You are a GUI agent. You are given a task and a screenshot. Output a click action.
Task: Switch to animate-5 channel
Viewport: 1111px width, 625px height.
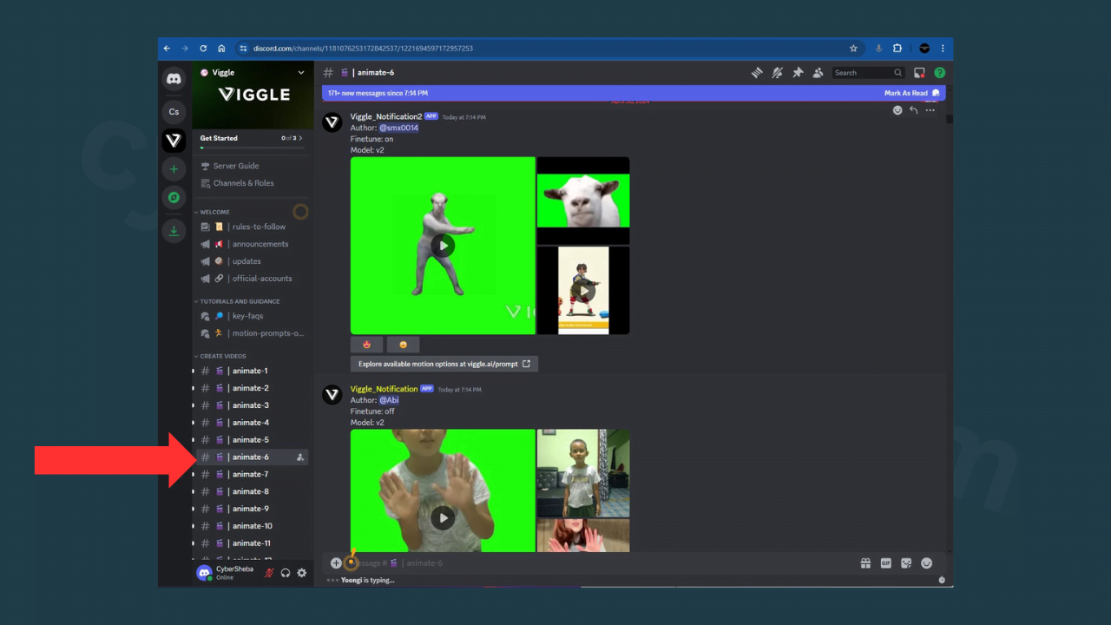(252, 440)
